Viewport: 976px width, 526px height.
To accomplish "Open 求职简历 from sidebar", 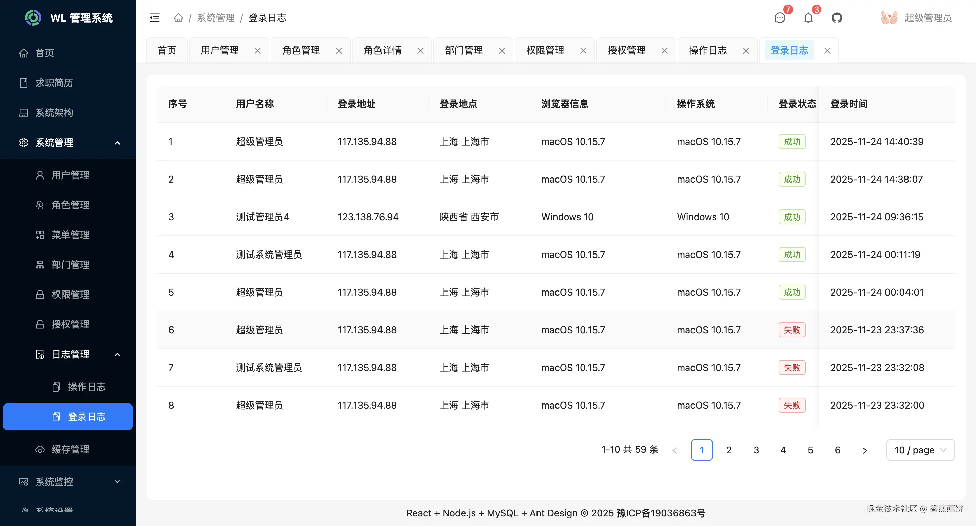I will (x=54, y=83).
